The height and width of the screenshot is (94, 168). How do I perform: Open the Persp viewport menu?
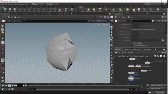[x=99, y=24]
